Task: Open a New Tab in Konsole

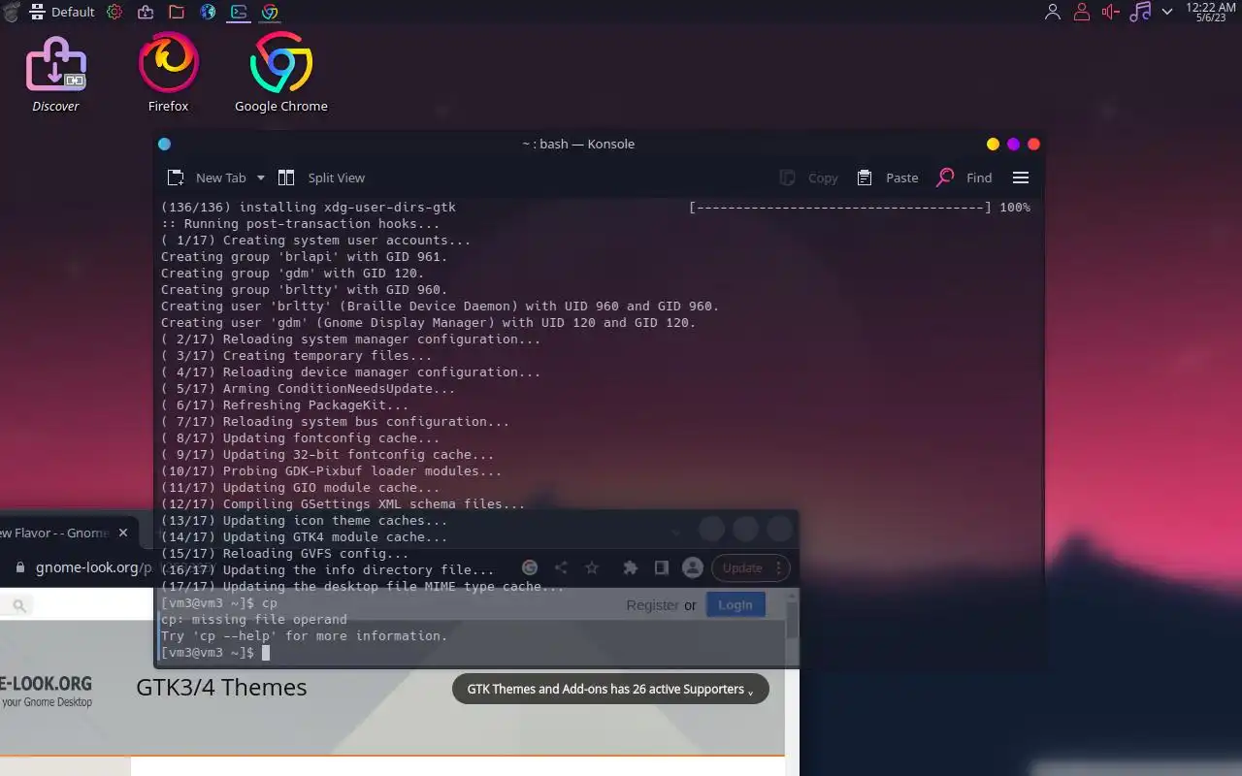Action: [x=208, y=178]
